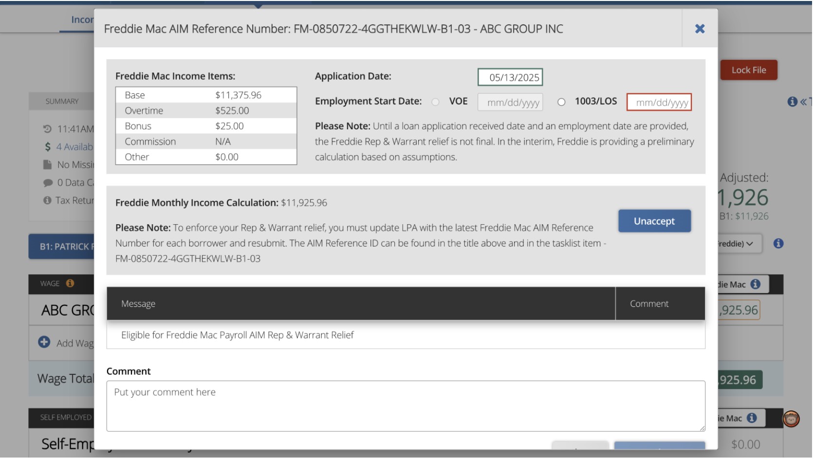This screenshot has height=459, width=814.
Task: Click the Eligible for Freddie Mac Payroll message row
Action: click(407, 335)
